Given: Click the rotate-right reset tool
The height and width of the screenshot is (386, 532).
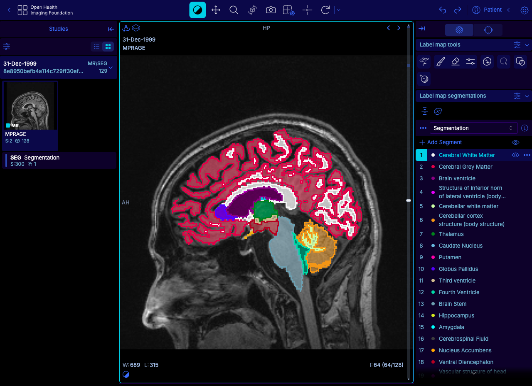Looking at the screenshot, I should point(325,10).
